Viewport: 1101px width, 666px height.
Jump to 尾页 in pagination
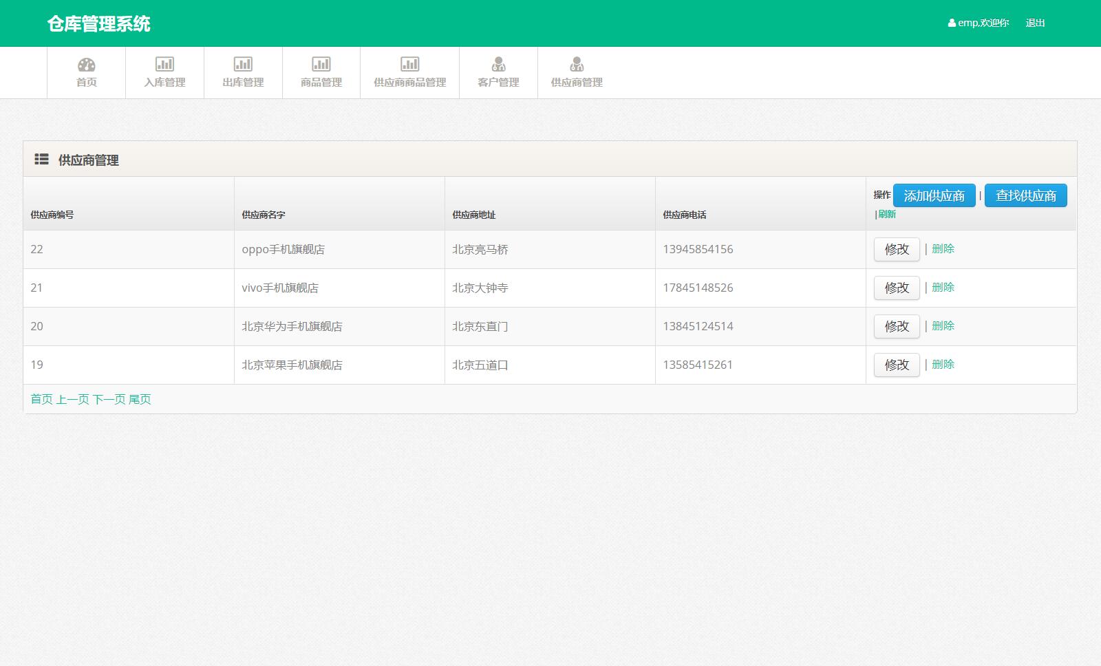(140, 400)
